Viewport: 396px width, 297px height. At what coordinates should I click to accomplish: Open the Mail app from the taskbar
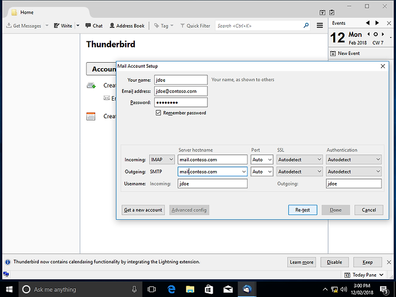pyautogui.click(x=228, y=289)
